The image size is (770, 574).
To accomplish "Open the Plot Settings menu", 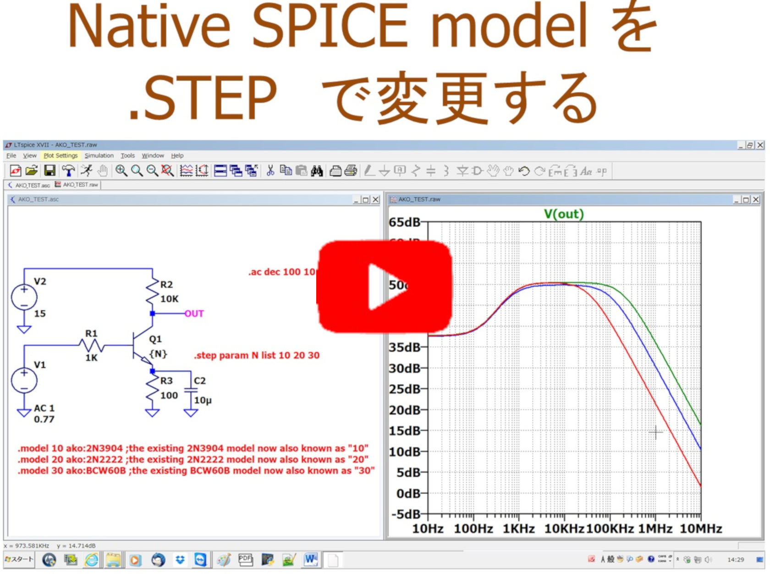I will (60, 156).
